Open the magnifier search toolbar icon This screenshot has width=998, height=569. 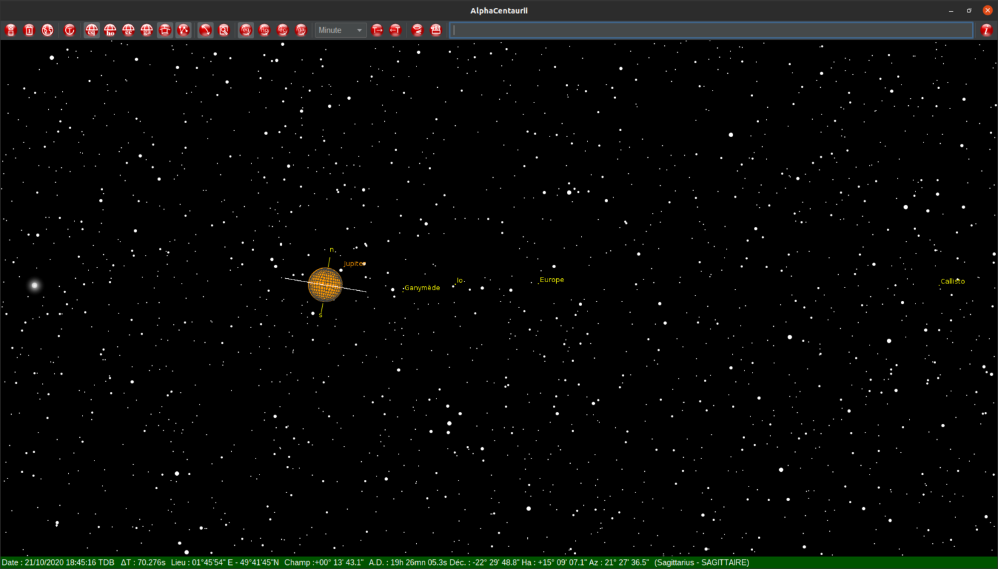click(224, 30)
